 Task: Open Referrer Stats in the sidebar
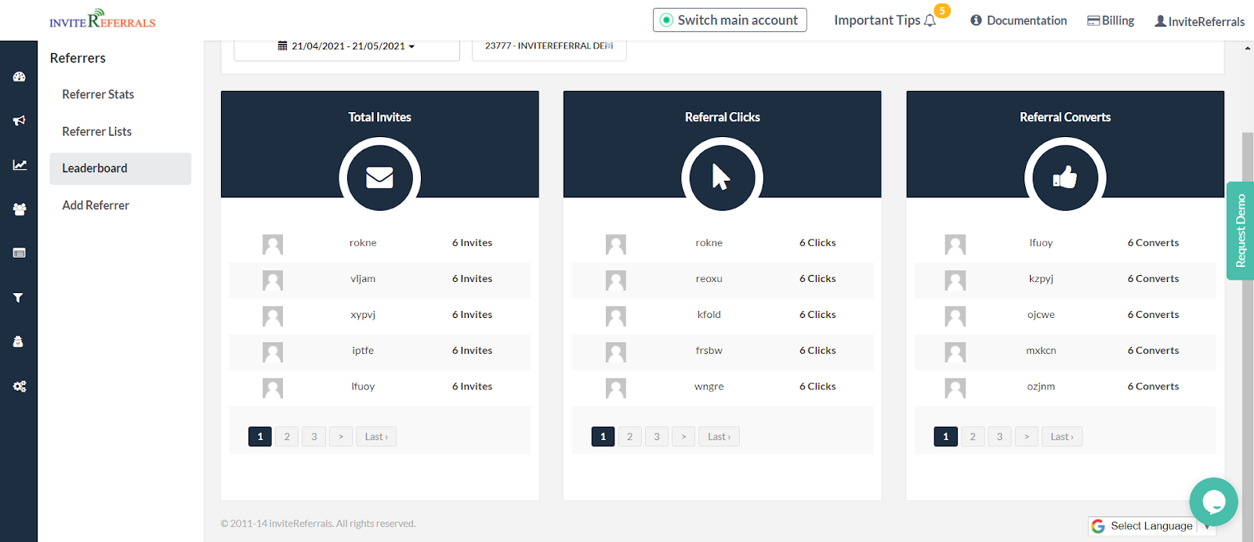pyautogui.click(x=98, y=95)
